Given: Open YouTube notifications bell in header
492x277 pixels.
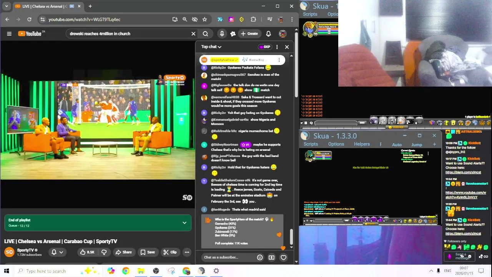Looking at the screenshot, I should coord(268,34).
